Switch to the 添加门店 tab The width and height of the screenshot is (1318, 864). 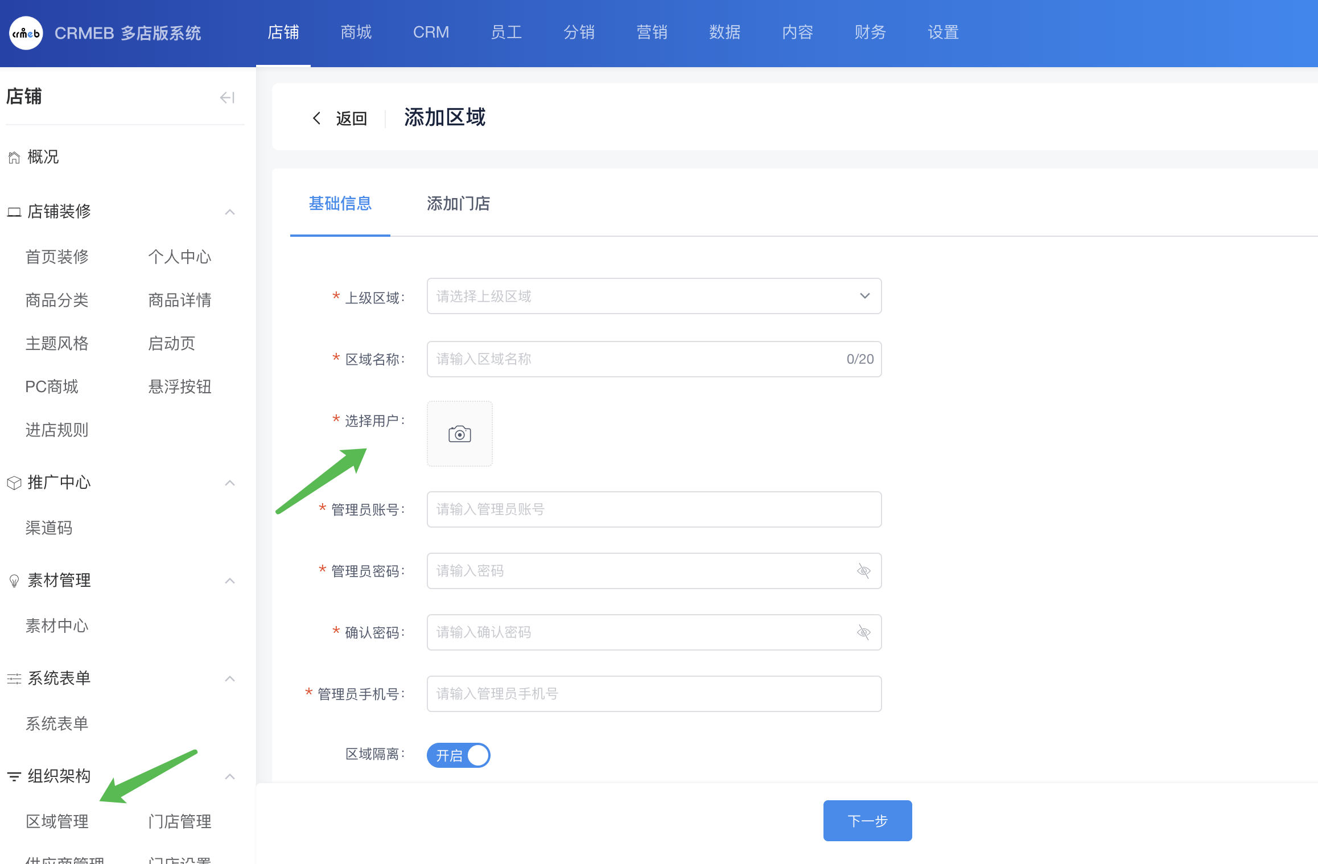tap(458, 204)
